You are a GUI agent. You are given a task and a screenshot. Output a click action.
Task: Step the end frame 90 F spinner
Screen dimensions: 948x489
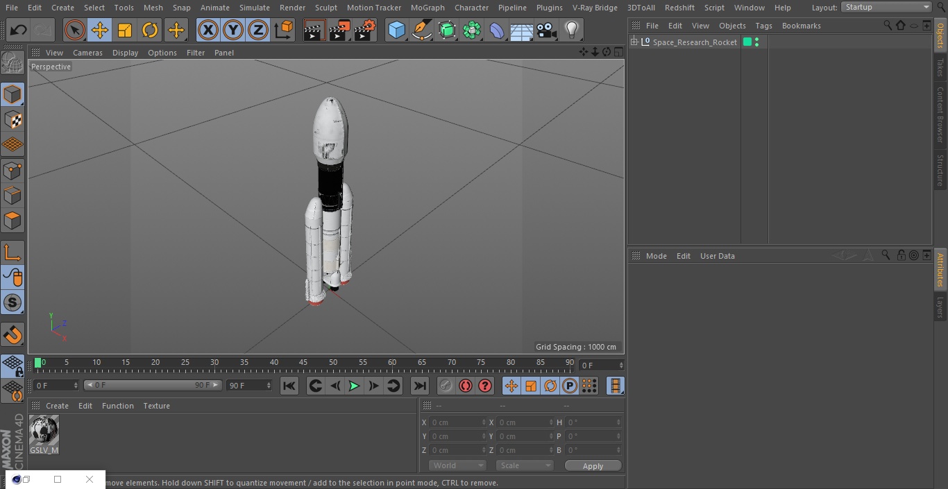[269, 385]
